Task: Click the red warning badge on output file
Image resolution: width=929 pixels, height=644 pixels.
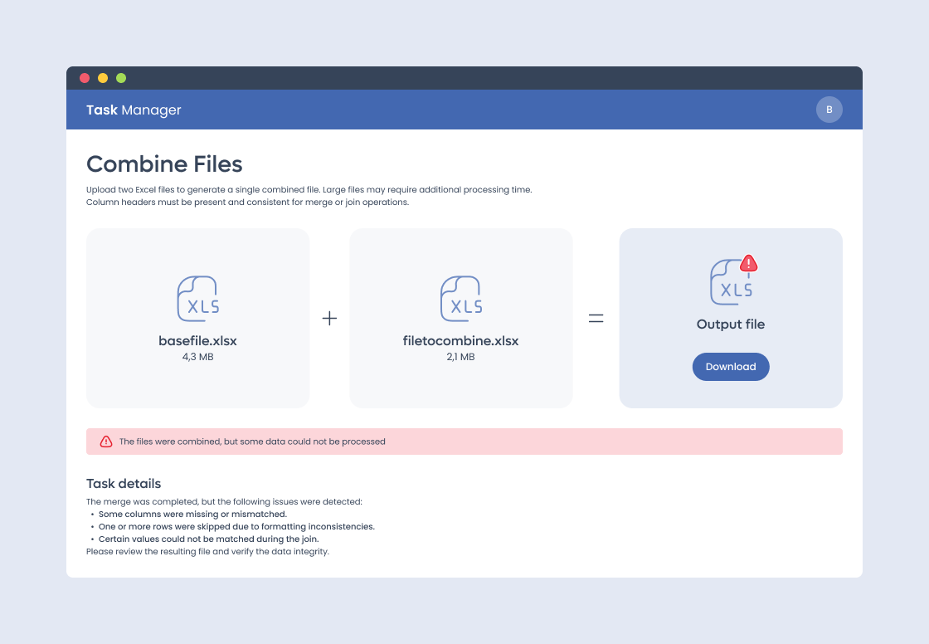Action: tap(749, 263)
